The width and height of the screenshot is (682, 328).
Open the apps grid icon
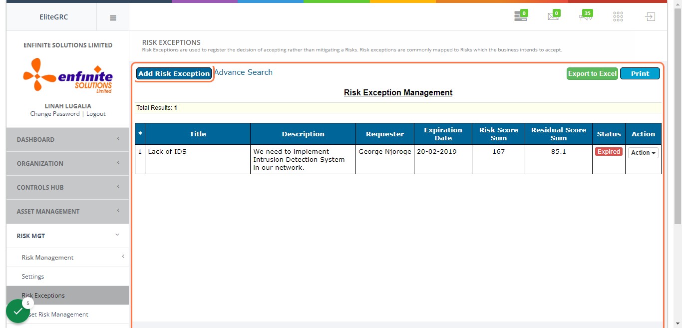pos(618,17)
